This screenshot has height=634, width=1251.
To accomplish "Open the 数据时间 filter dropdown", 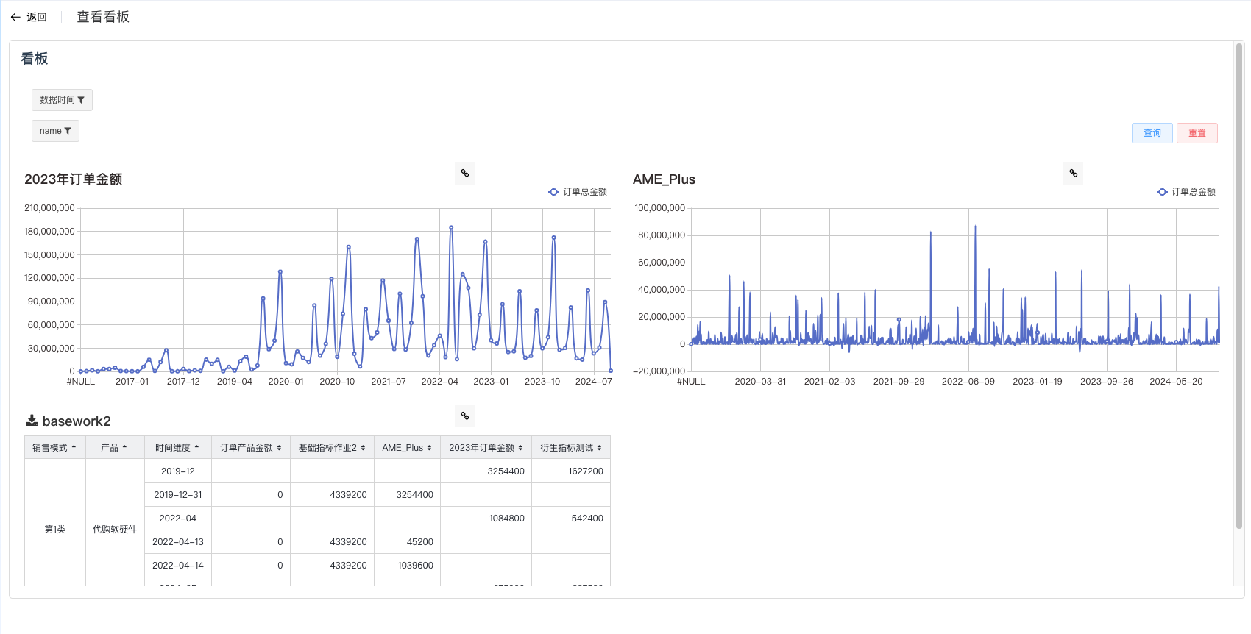I will [x=62, y=100].
